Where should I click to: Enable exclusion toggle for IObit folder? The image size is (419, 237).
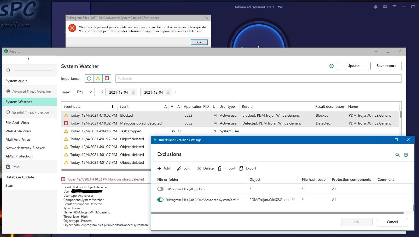160,189
